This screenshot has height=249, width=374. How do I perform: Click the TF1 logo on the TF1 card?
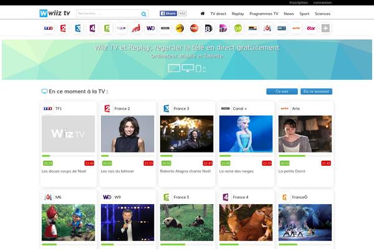[48, 108]
